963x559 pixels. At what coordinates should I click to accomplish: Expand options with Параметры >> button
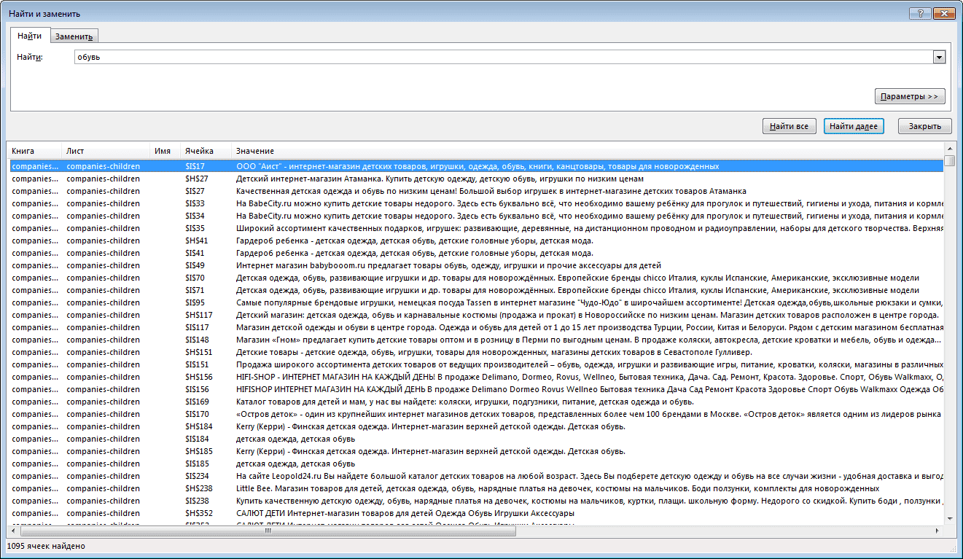(x=909, y=96)
